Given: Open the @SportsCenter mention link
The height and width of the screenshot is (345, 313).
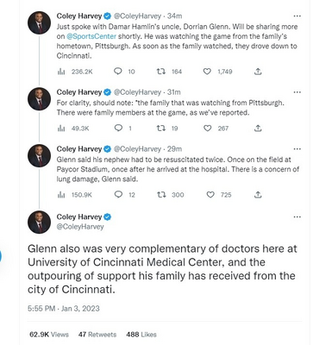Looking at the screenshot, I should (x=91, y=36).
